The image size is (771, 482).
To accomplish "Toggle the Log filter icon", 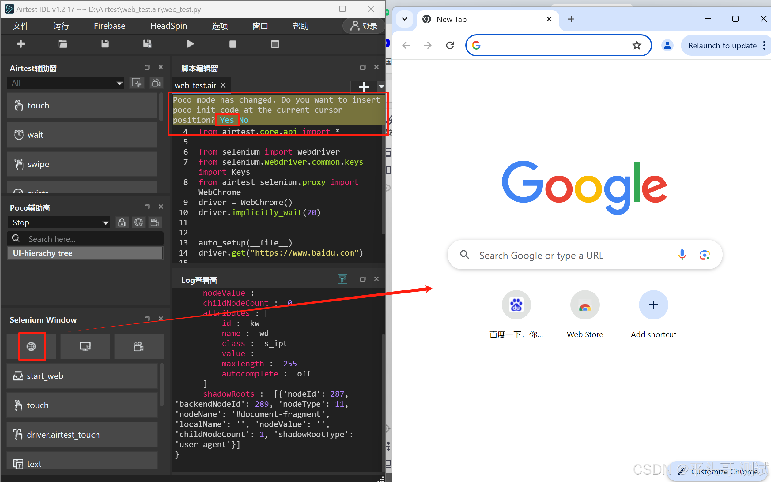I will 342,279.
